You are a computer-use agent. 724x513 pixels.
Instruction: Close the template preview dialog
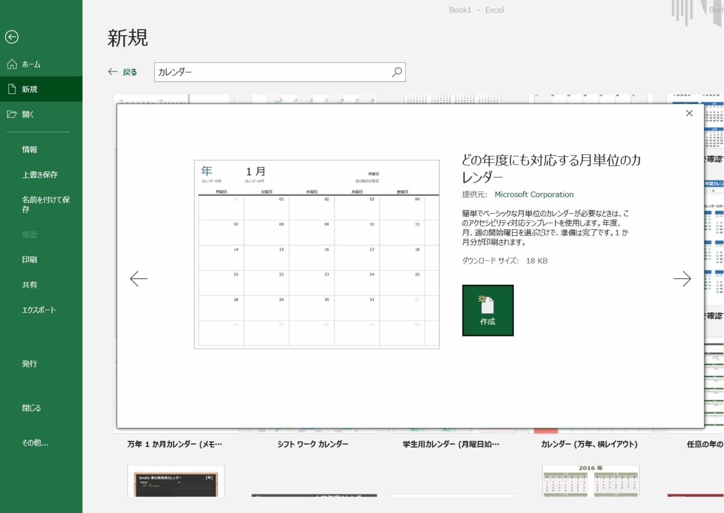[689, 113]
